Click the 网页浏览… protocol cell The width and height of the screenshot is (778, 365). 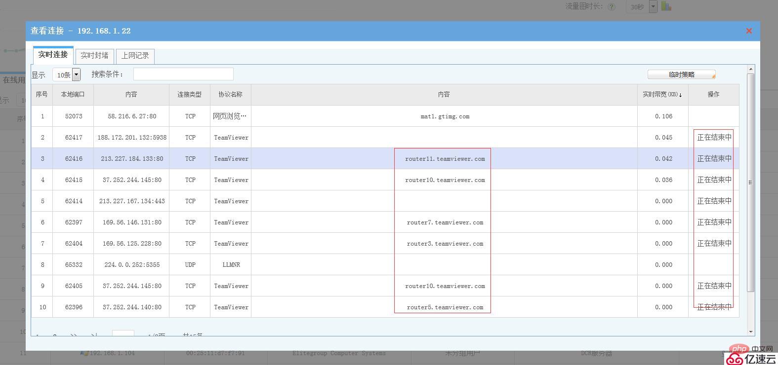pyautogui.click(x=230, y=116)
